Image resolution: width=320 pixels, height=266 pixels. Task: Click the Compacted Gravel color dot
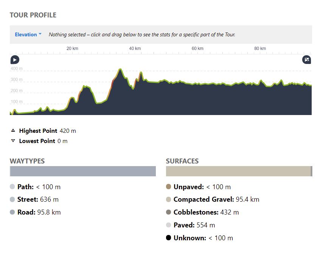pyautogui.click(x=169, y=199)
